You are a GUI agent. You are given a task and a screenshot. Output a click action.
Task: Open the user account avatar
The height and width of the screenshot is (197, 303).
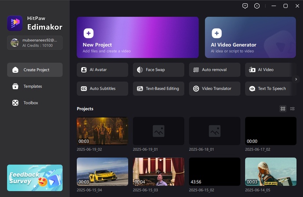coord(15,43)
